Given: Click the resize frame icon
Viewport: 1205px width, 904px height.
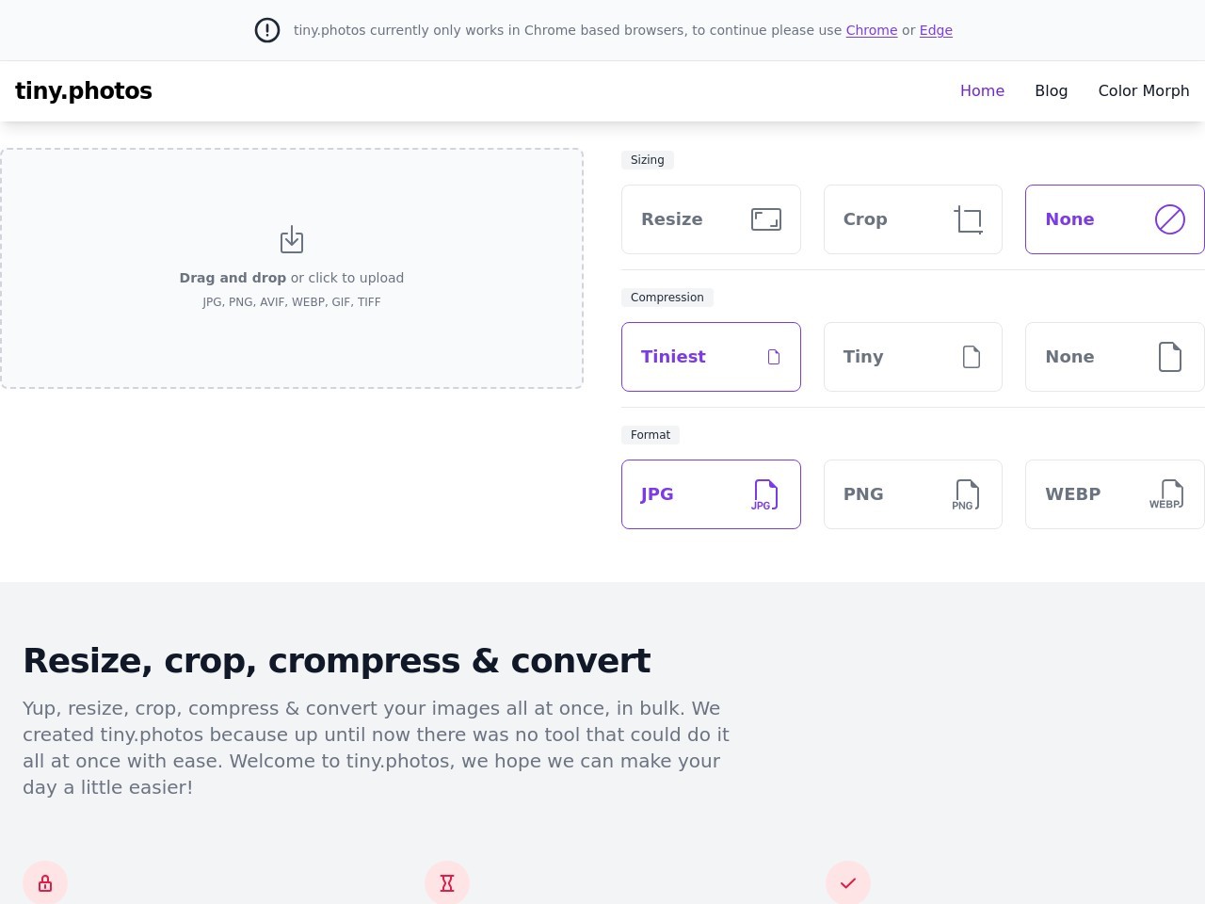Looking at the screenshot, I should 766,219.
